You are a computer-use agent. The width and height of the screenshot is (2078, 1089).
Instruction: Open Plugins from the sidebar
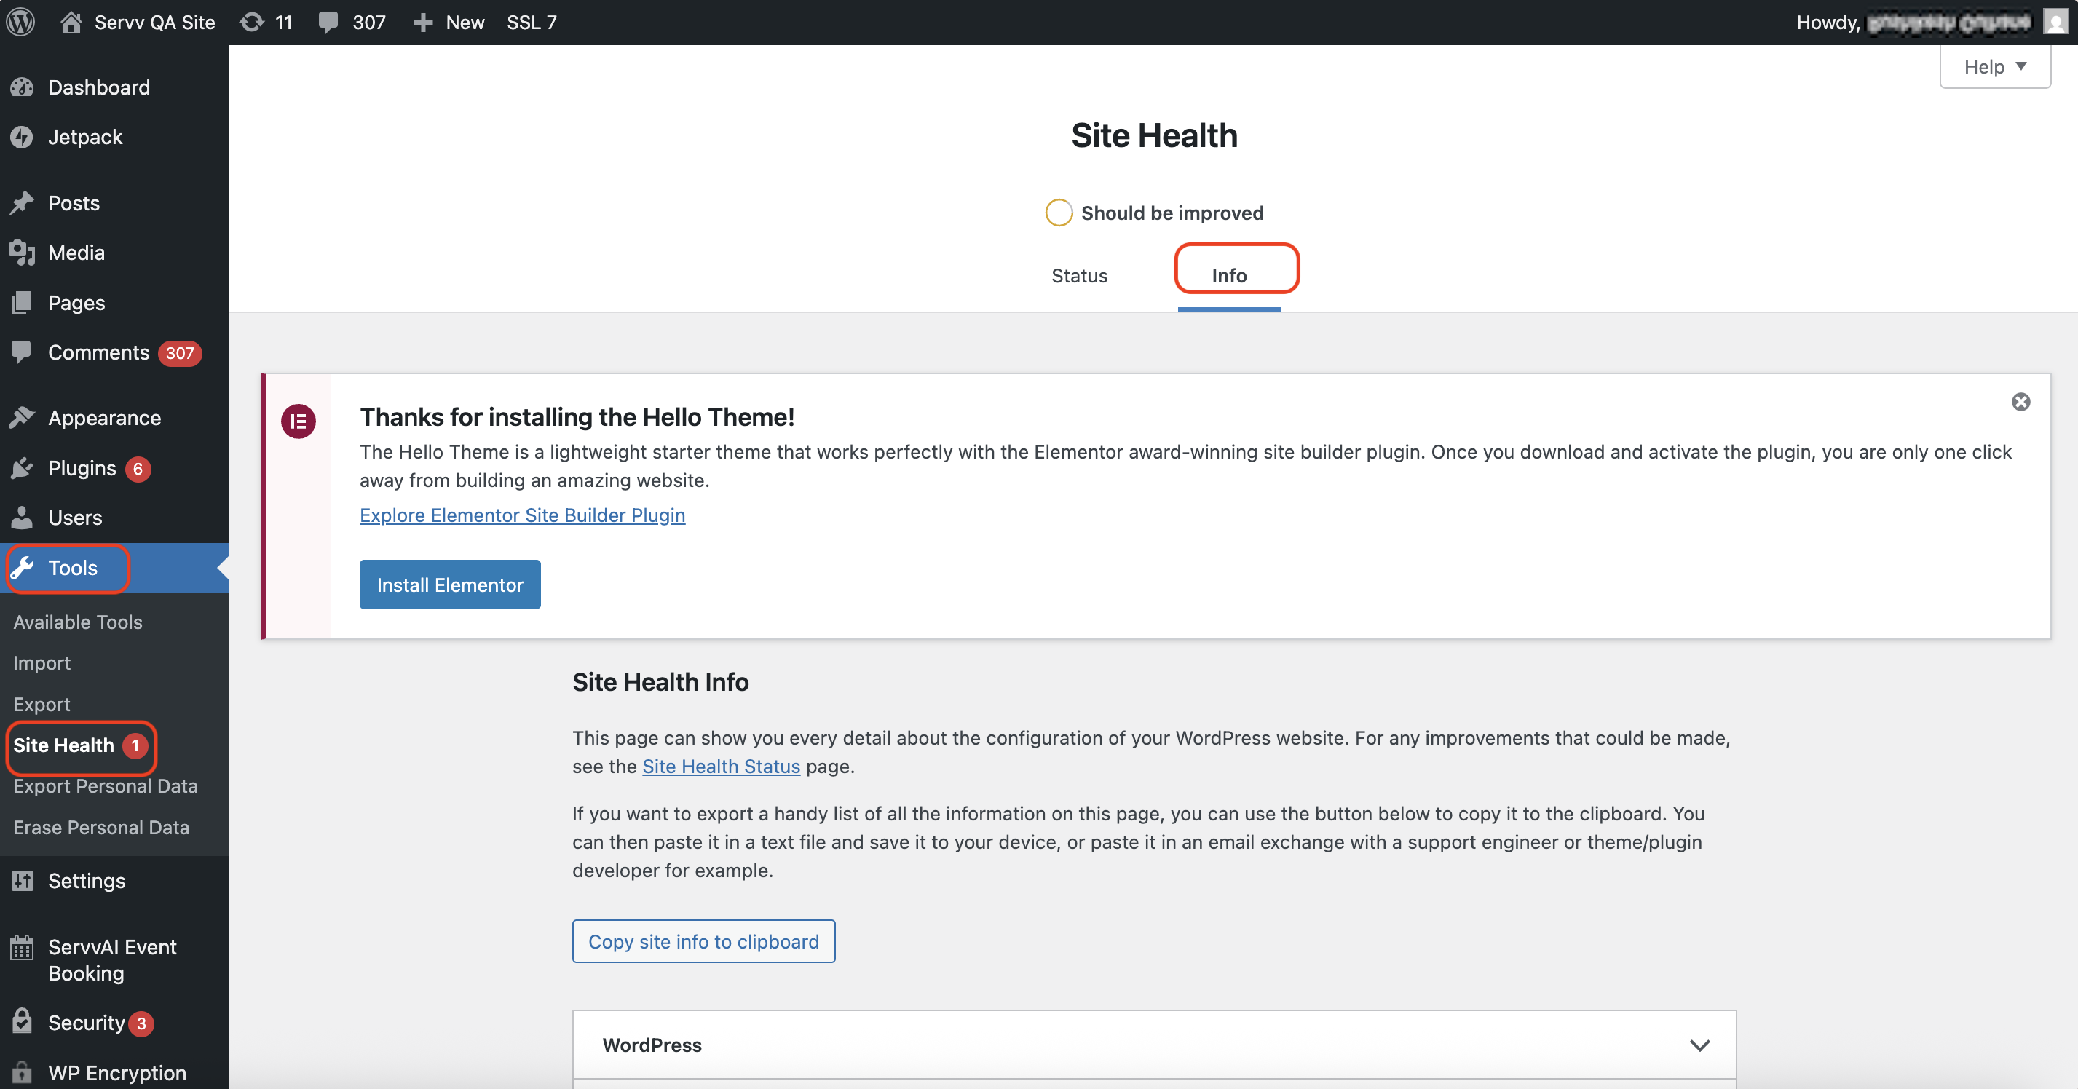[x=82, y=468]
